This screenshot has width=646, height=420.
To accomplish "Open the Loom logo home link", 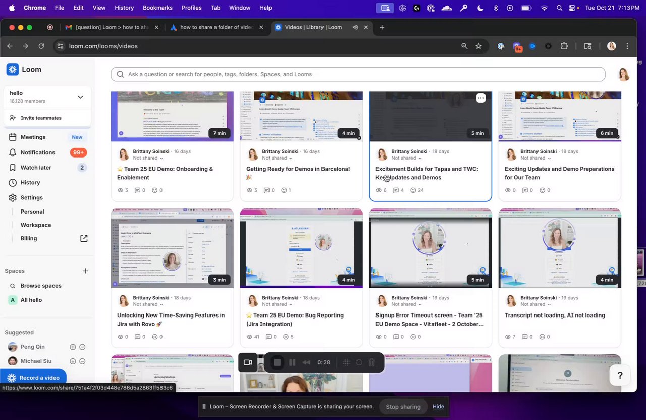I will (24, 69).
